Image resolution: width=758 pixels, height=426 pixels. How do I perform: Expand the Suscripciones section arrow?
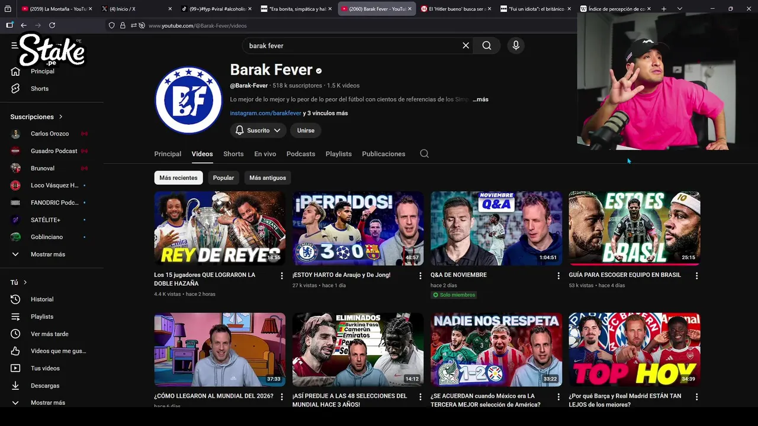point(60,117)
